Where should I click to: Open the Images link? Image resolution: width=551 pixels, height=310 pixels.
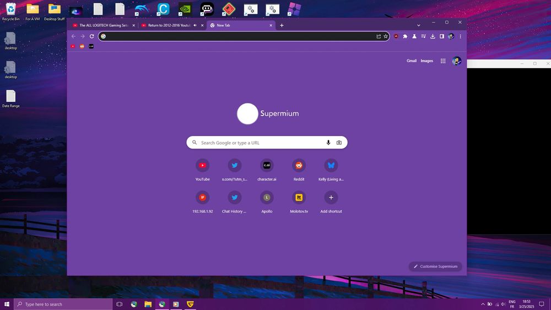pyautogui.click(x=426, y=61)
